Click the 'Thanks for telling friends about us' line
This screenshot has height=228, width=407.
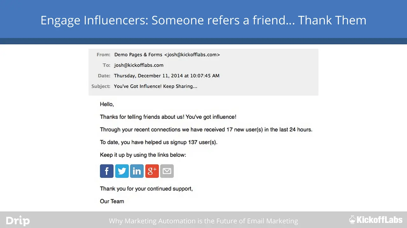[168, 117]
